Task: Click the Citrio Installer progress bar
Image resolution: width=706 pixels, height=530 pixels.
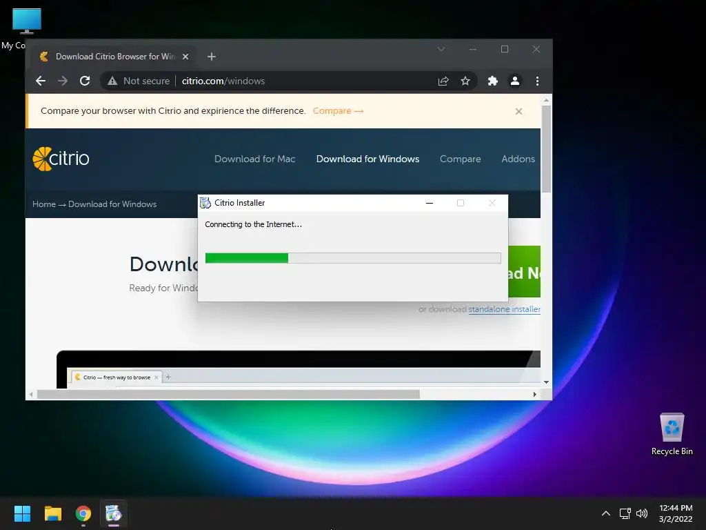Action: [353, 258]
